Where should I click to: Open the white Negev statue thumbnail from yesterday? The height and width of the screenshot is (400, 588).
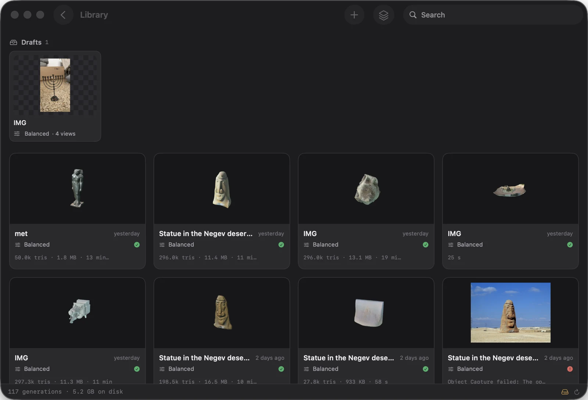[x=222, y=189]
